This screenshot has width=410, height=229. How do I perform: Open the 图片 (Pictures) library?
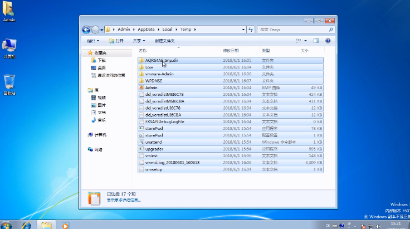click(98, 105)
